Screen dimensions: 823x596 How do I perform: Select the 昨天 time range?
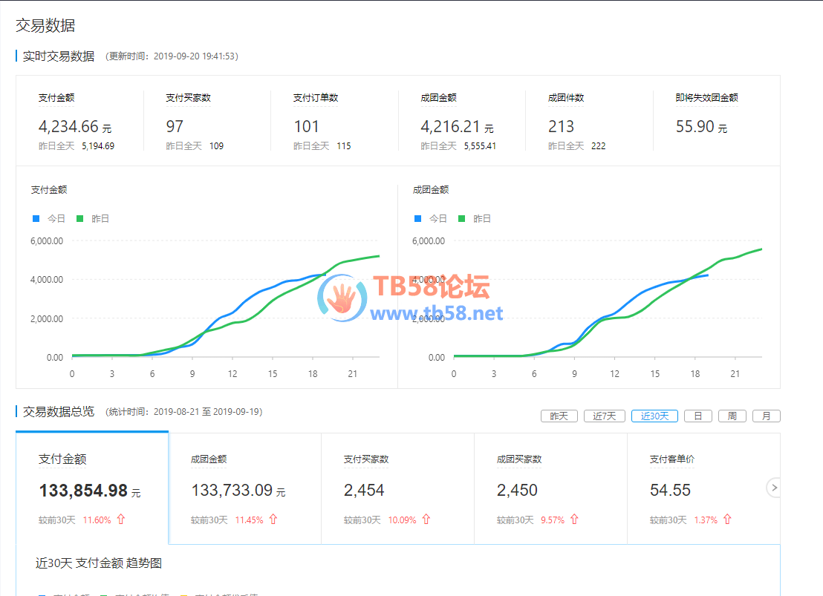(x=559, y=416)
